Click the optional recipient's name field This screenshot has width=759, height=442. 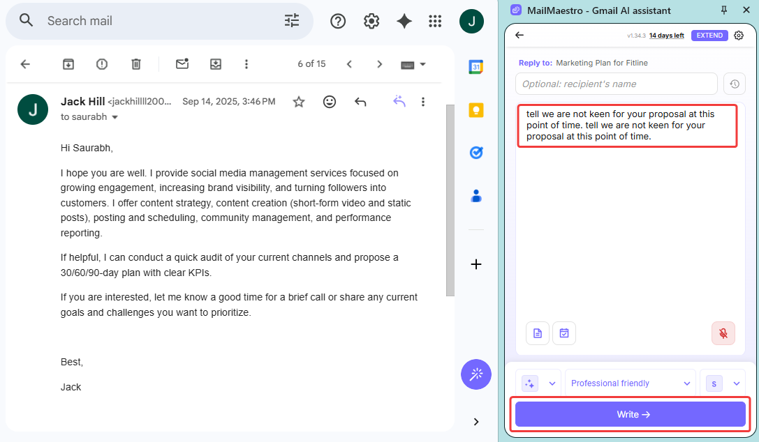pyautogui.click(x=616, y=84)
